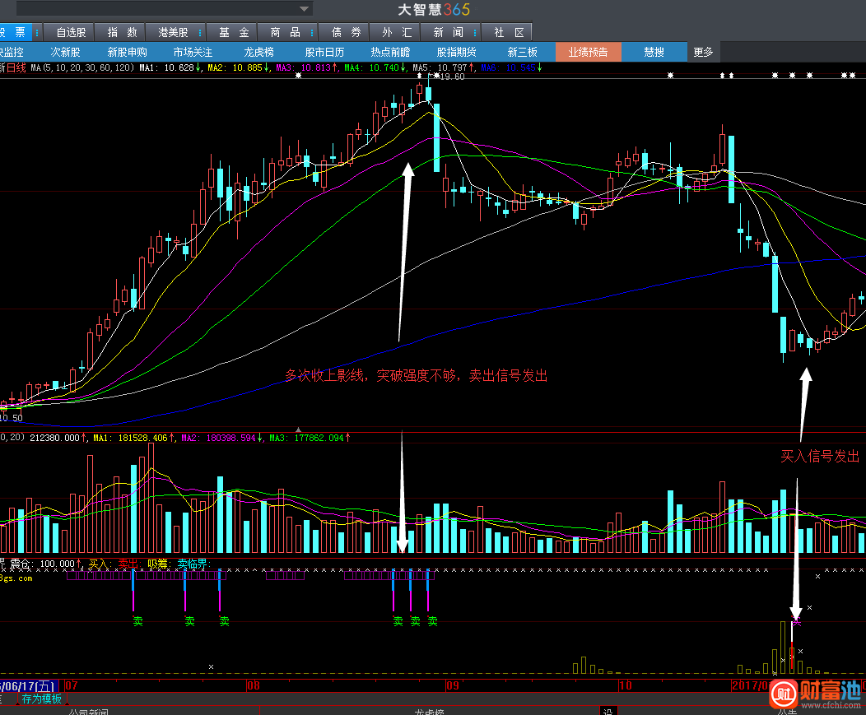The image size is (866, 715).
Task: Select 市场关注 in the blue bar
Action: coord(193,52)
